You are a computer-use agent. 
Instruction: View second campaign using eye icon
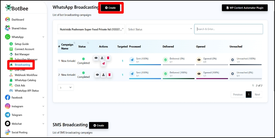coord(97,75)
